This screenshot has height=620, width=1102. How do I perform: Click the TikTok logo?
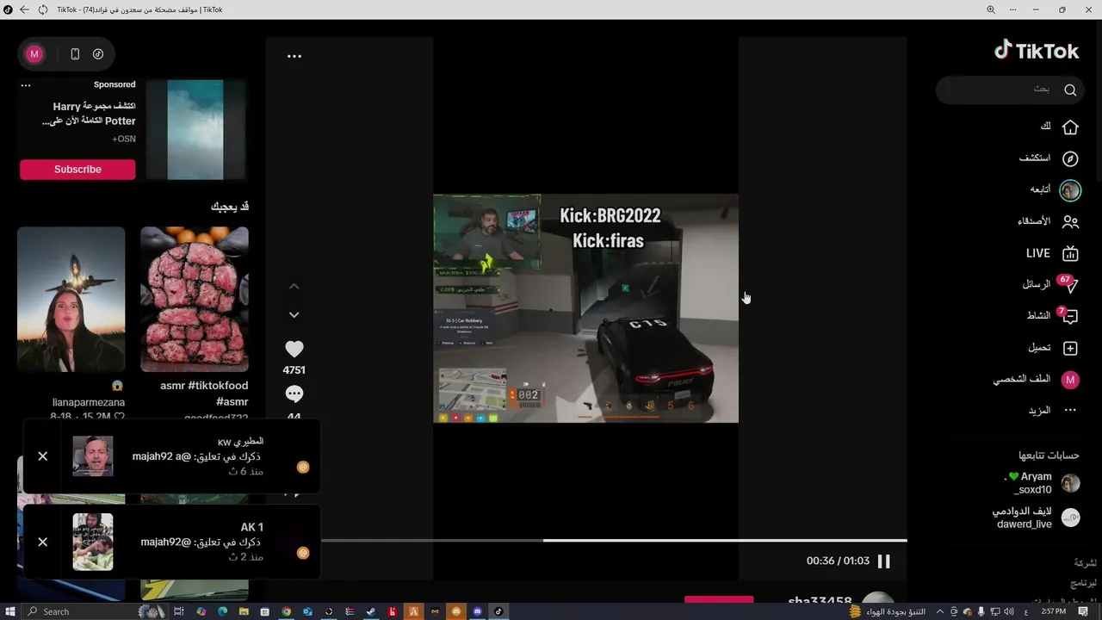point(1037,51)
